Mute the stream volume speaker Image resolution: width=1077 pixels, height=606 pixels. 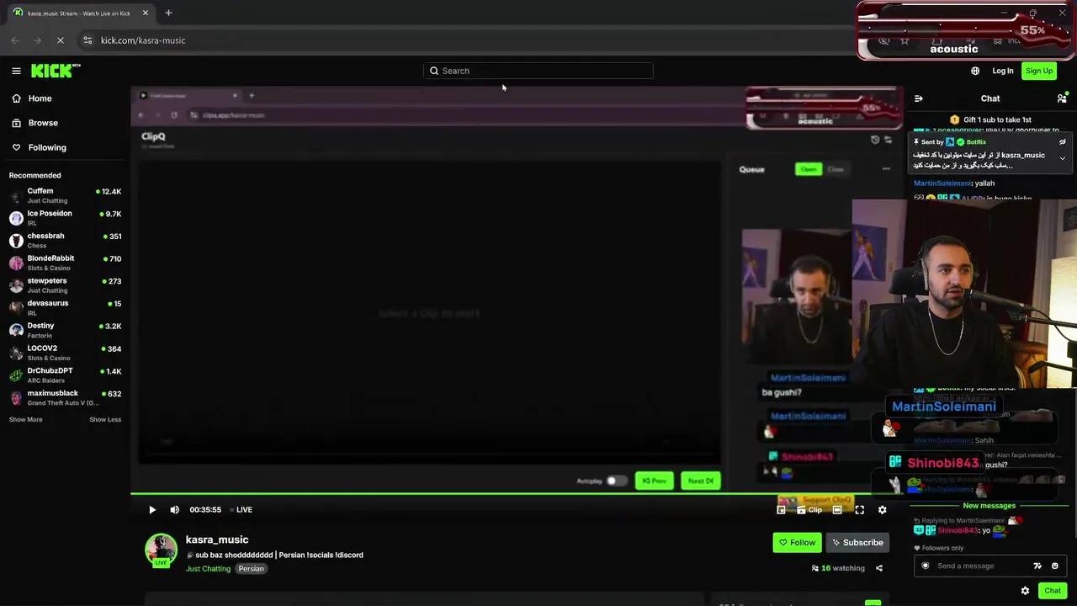click(x=174, y=509)
